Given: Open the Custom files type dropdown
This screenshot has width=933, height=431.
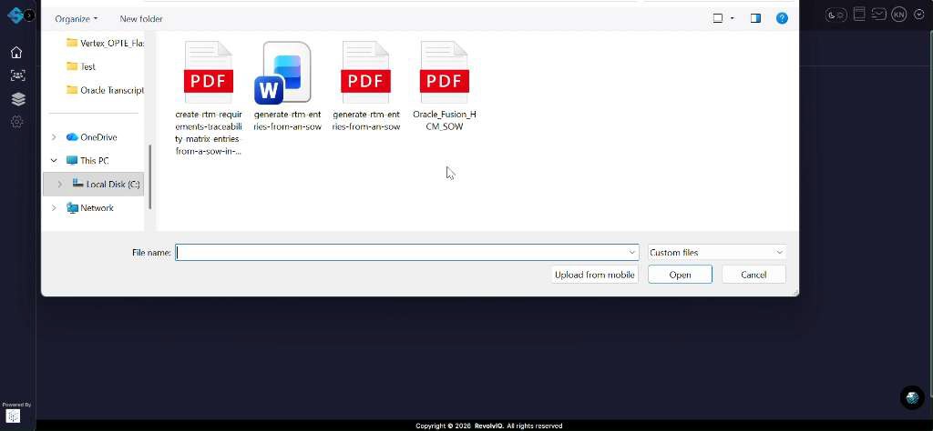Looking at the screenshot, I should click(715, 252).
